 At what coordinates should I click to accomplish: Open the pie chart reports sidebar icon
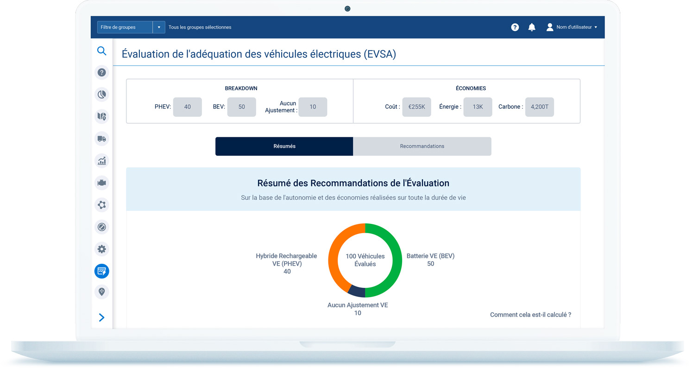tap(102, 94)
